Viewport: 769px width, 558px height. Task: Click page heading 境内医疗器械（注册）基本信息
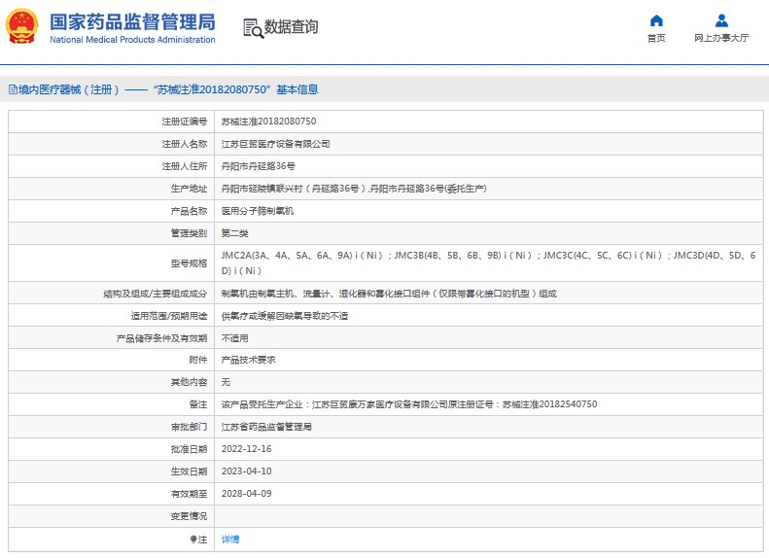click(168, 89)
